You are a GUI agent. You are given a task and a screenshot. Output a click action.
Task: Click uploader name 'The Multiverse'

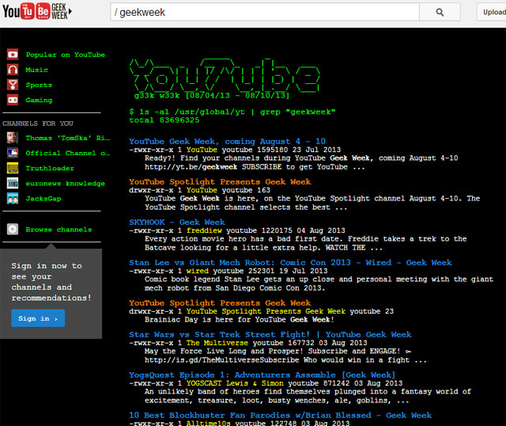(x=217, y=343)
